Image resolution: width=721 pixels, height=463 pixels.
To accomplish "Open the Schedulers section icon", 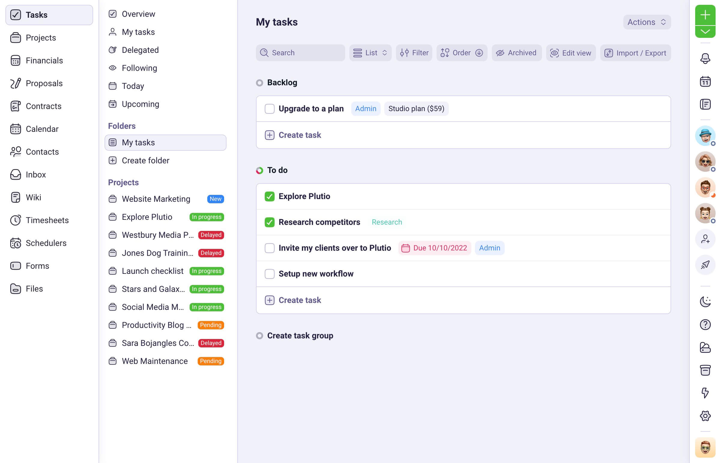I will (x=16, y=243).
